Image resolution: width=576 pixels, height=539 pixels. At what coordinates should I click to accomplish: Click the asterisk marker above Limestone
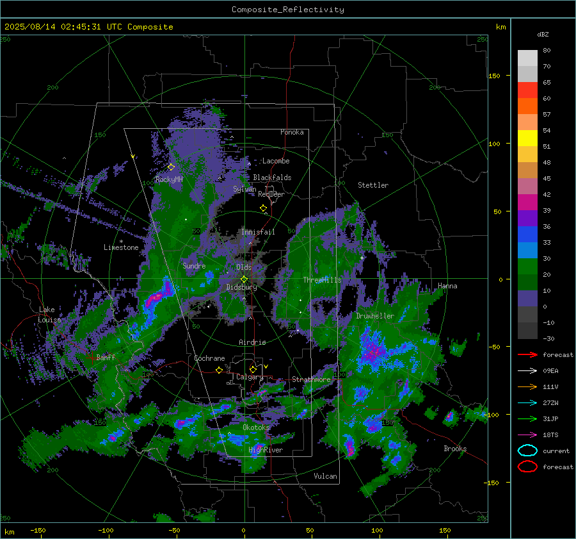[x=121, y=242]
